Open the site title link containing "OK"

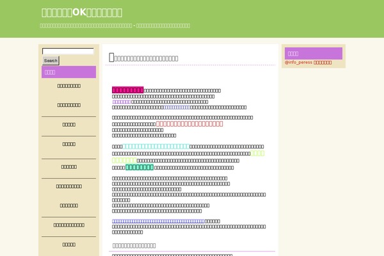(82, 13)
